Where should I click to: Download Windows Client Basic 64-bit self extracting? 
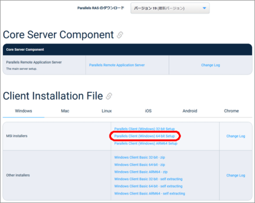click(148, 186)
